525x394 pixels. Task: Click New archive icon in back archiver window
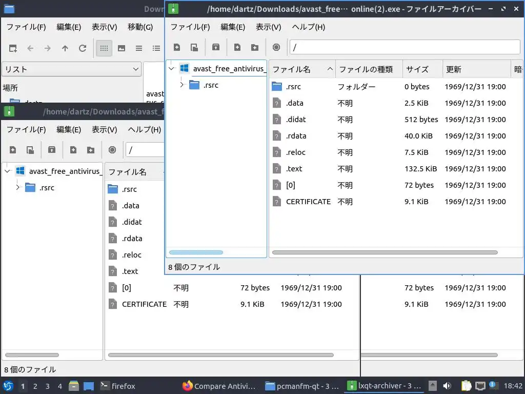(x=13, y=150)
